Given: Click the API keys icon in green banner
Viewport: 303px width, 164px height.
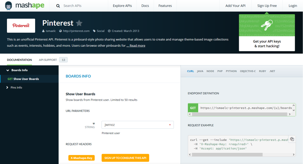Looking at the screenshot, I should tap(267, 25).
